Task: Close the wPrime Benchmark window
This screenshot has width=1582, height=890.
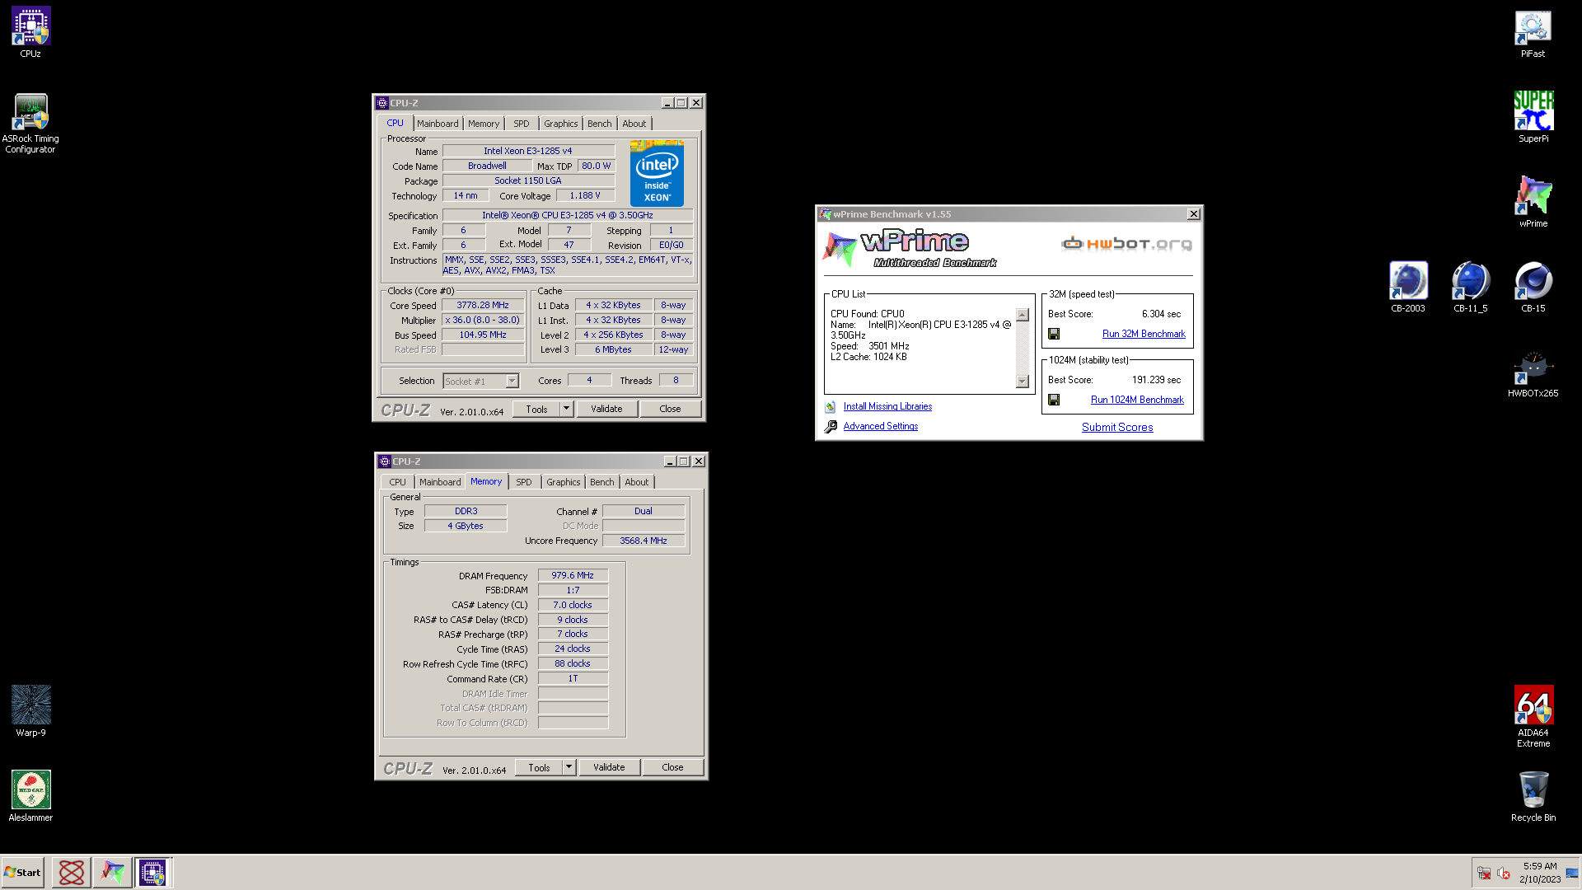Action: click(1193, 214)
